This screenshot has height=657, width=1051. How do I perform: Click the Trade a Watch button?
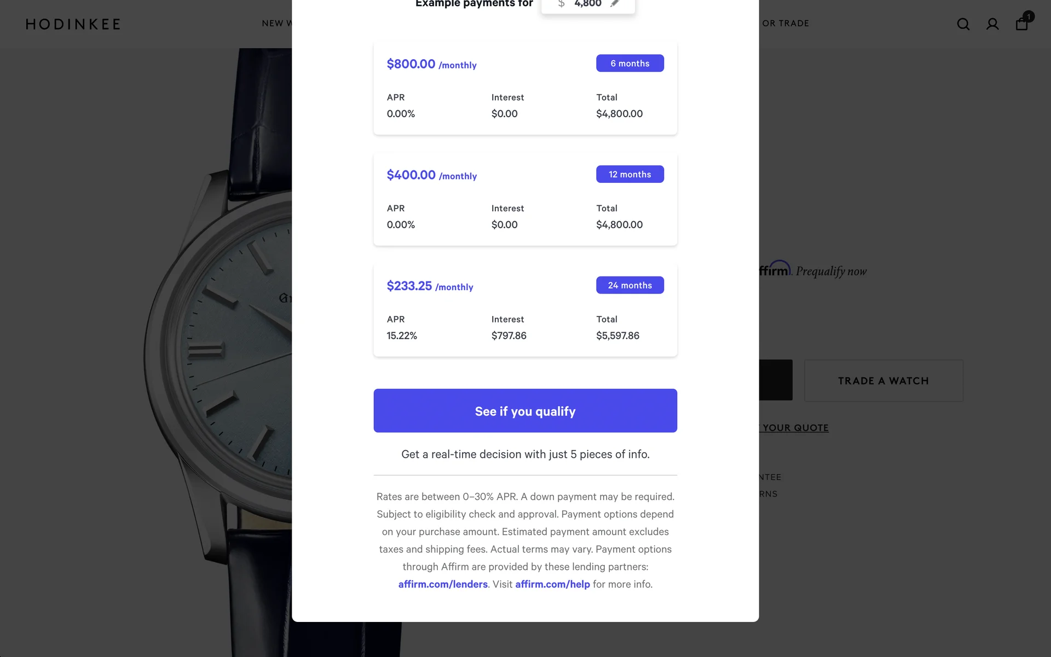pos(883,381)
